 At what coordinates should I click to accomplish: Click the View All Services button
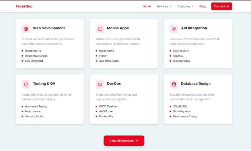pos(124,141)
